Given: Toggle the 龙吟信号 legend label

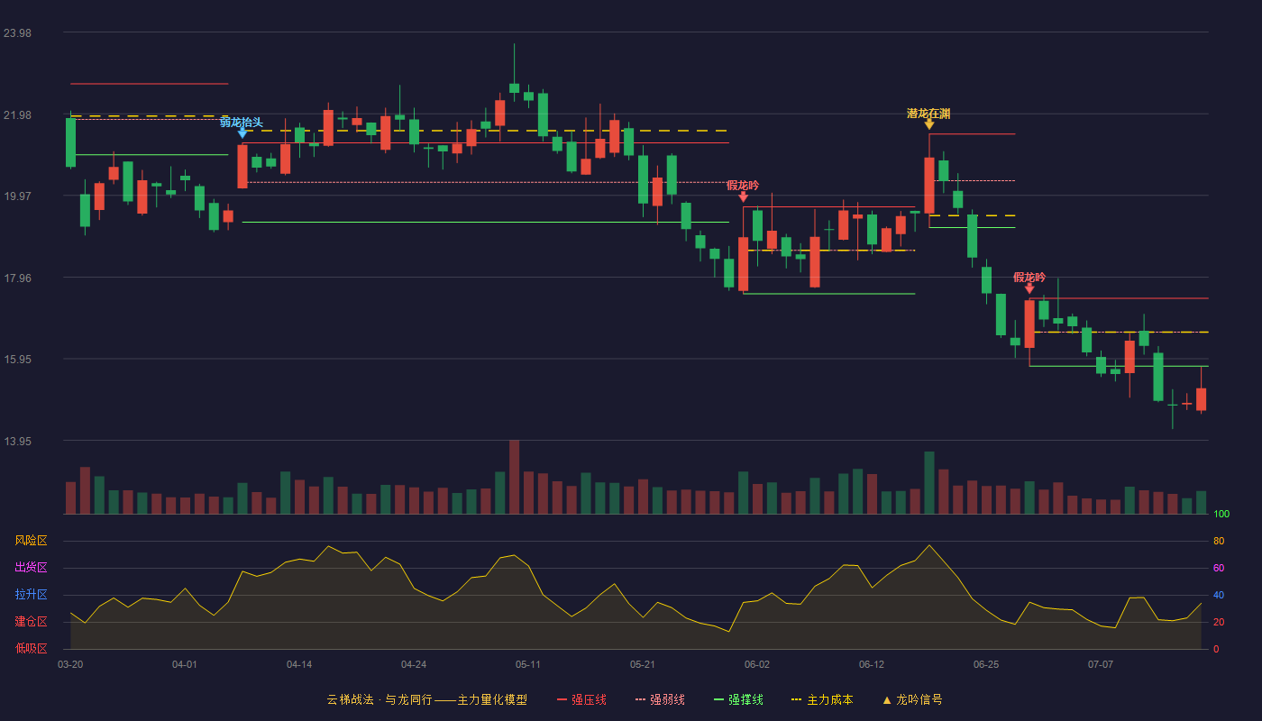Looking at the screenshot, I should tap(919, 699).
